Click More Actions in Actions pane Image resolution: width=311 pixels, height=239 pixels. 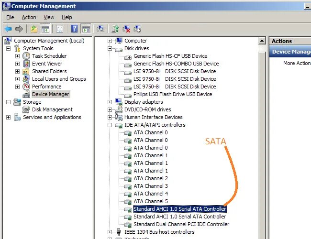coord(297,63)
